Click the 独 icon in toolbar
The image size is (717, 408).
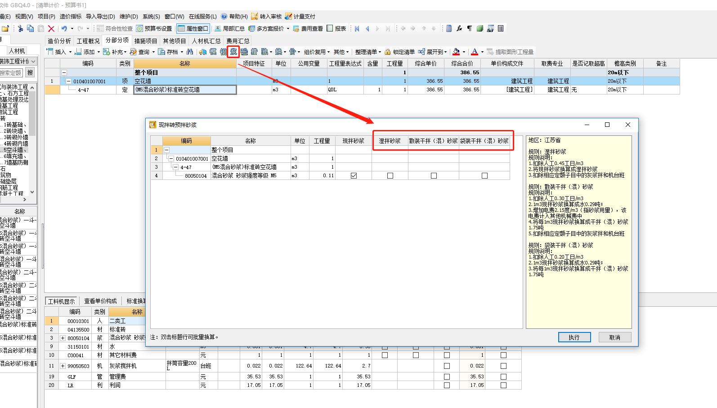tap(264, 52)
